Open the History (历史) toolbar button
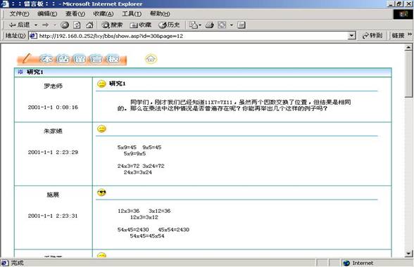Screen dimensions: 414x267 pyautogui.click(x=169, y=25)
